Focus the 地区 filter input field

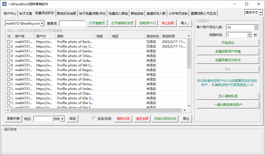point(43,119)
